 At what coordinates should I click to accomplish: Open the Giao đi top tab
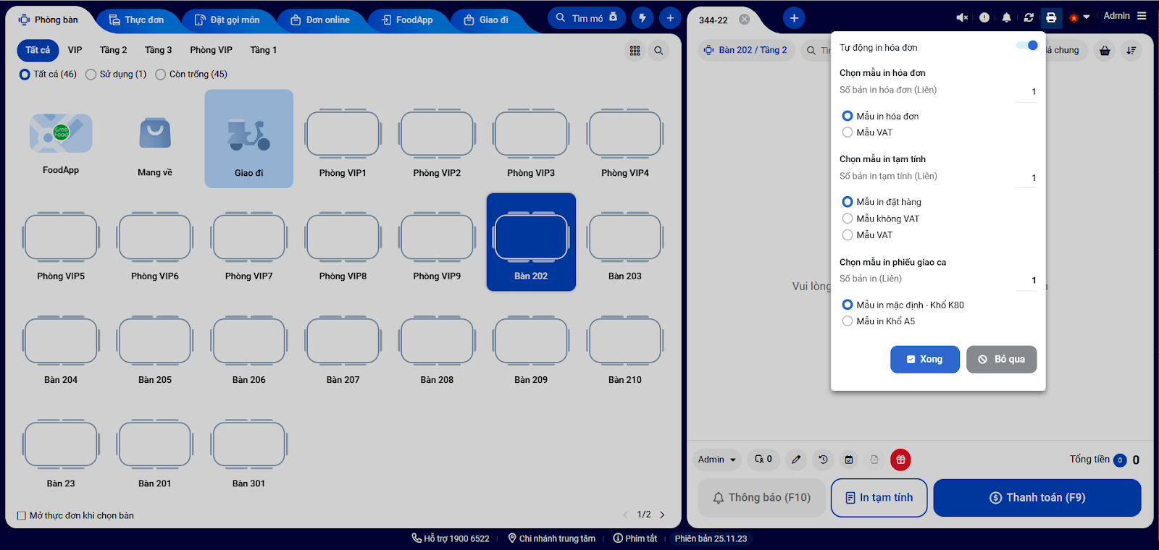tap(486, 20)
